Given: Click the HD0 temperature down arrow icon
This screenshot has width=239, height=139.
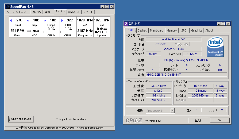Looking at the screenshot, I should (x=62, y=20).
